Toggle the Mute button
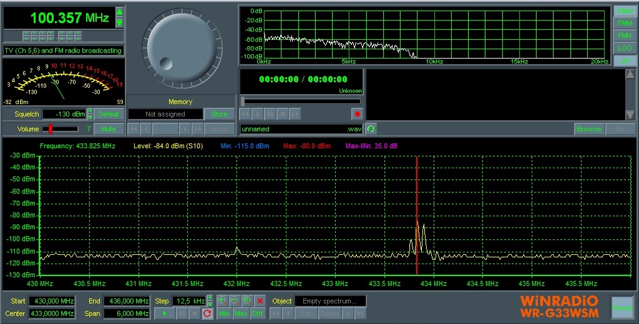The image size is (639, 324). (109, 129)
